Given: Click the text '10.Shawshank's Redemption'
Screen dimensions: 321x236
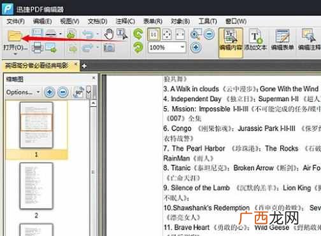Looking at the screenshot, I should pyautogui.click(x=206, y=208).
